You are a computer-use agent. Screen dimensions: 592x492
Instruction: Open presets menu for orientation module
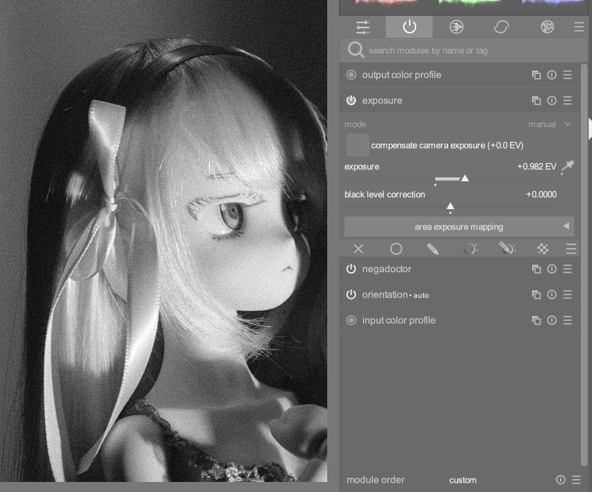click(x=567, y=295)
